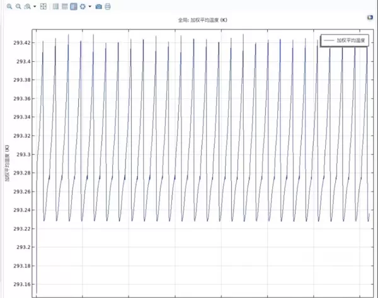378x298 pixels.
Task: Toggle the show legend button
Action: [74, 6]
